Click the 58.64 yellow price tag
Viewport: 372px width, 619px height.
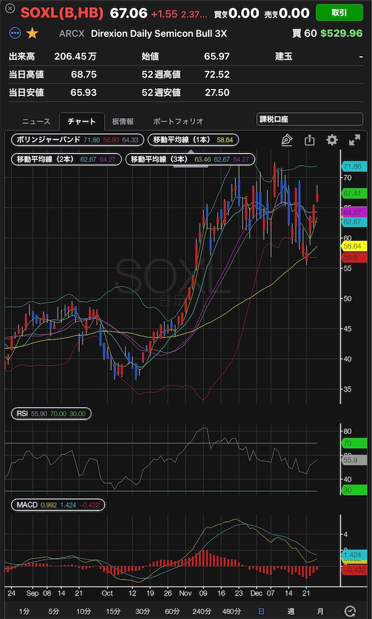pyautogui.click(x=353, y=247)
